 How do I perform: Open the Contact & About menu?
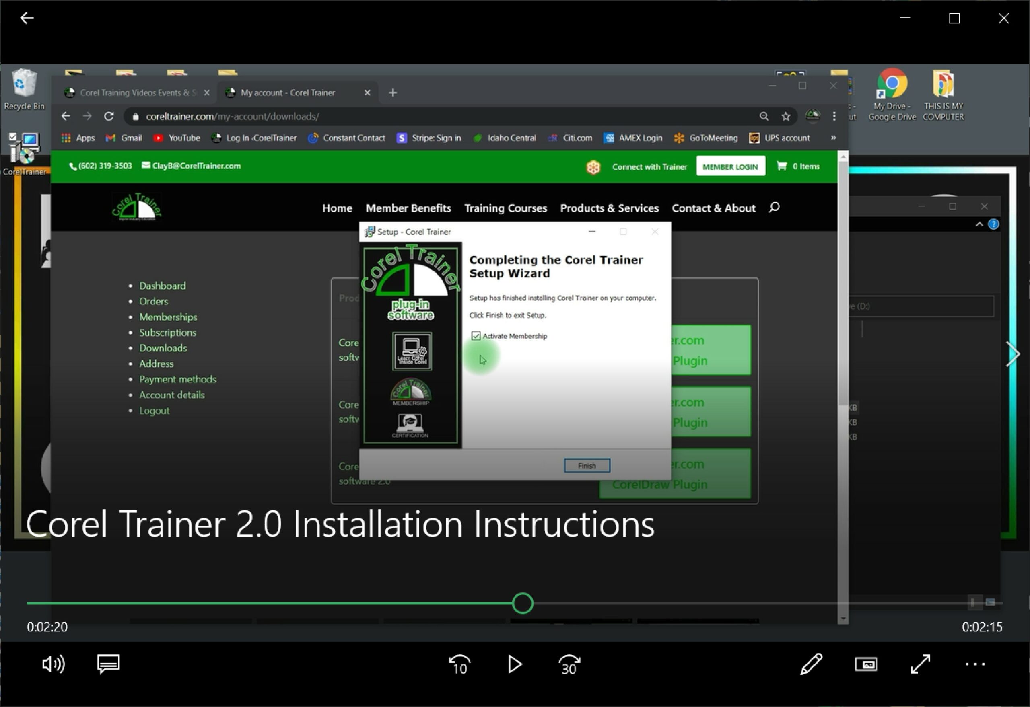pos(713,208)
